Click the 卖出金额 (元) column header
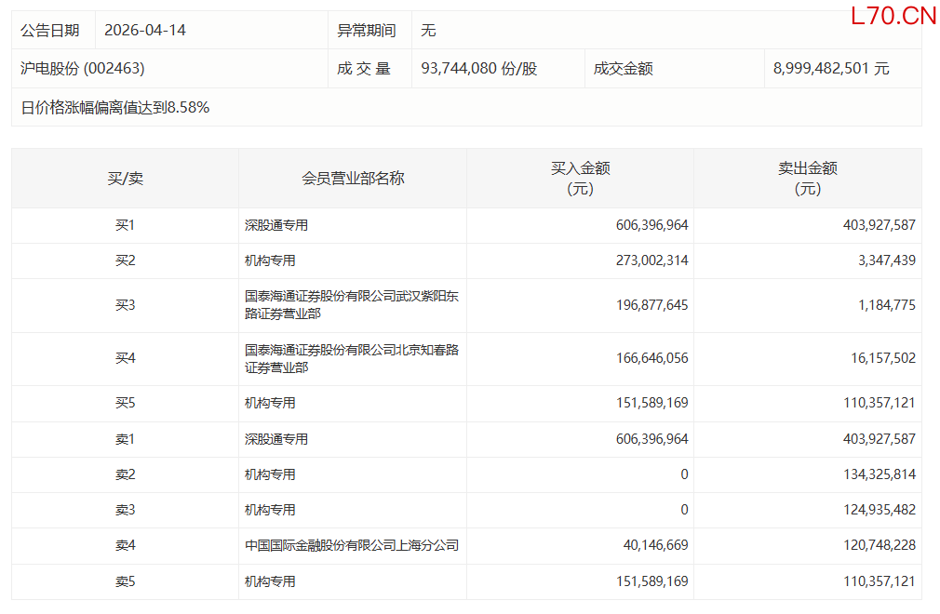Viewport: 940px width, 614px height. point(807,179)
